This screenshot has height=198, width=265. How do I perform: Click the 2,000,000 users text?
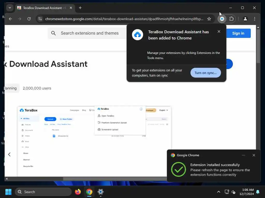(37, 88)
